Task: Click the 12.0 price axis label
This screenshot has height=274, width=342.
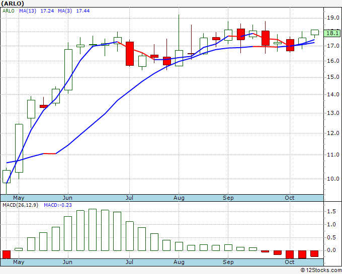Action: pyautogui.click(x=333, y=133)
